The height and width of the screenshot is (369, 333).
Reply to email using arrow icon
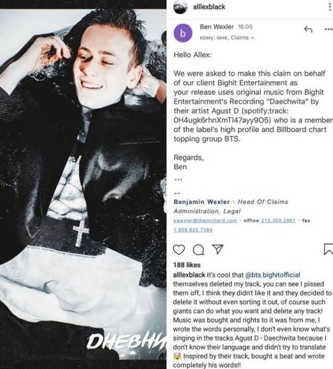pos(308,29)
